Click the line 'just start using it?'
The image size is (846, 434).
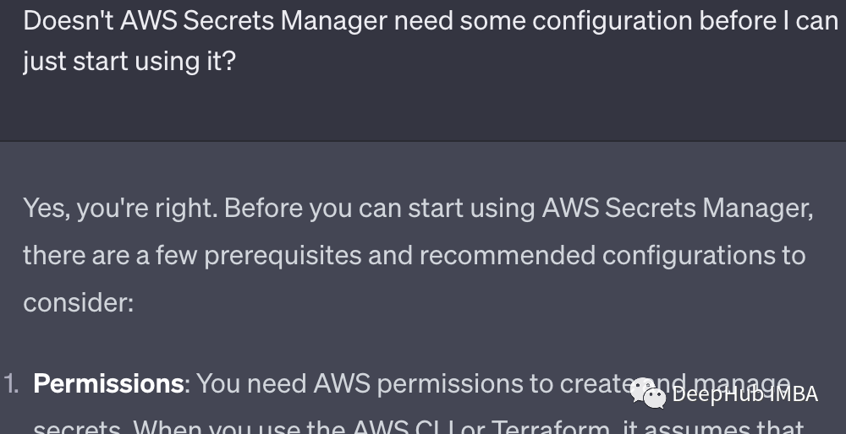click(x=129, y=61)
